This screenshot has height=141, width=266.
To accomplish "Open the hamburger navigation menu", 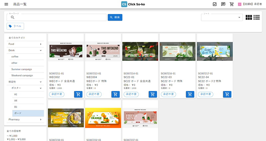I will [x=6, y=4].
